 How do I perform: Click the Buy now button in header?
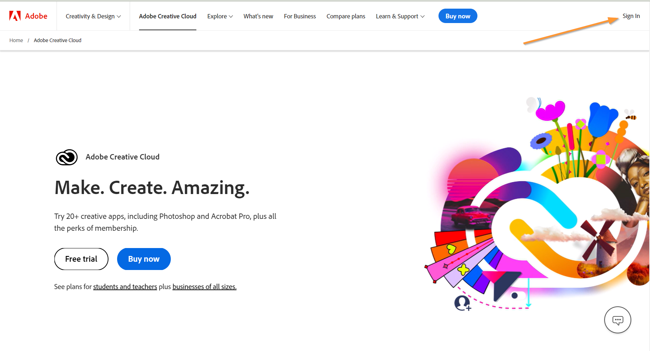[458, 16]
